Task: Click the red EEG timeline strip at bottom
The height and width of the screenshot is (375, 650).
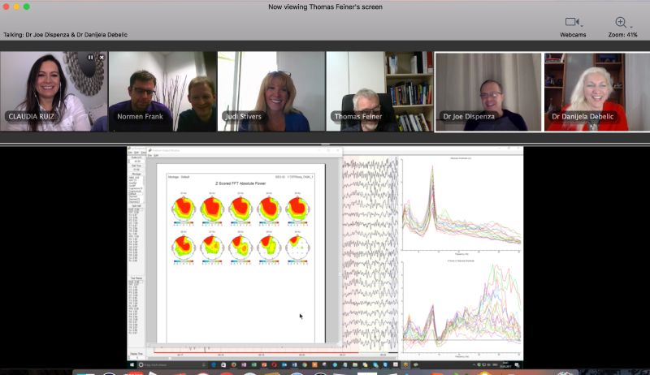Action: point(255,352)
